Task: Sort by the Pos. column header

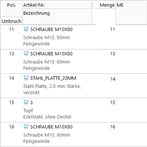Action: click(11, 5)
